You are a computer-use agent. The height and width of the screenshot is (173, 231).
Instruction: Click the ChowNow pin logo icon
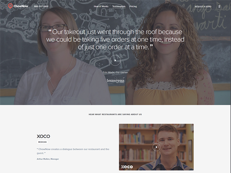(x=10, y=6)
